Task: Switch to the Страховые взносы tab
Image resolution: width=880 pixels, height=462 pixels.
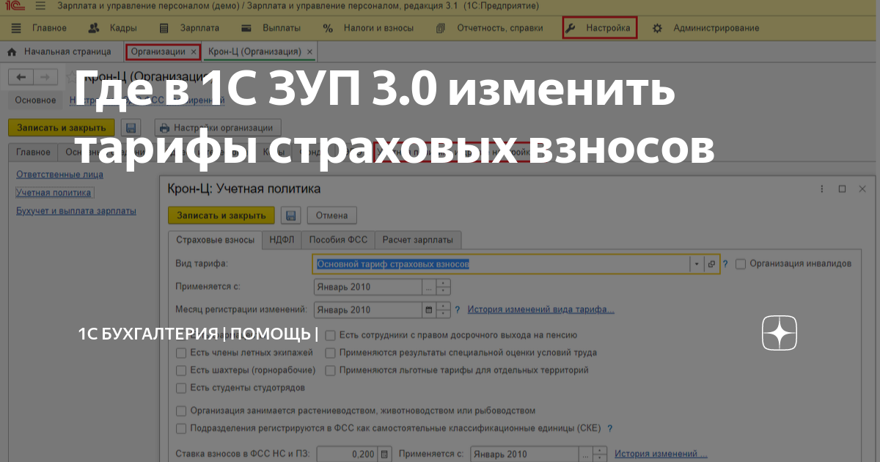Action: click(215, 240)
